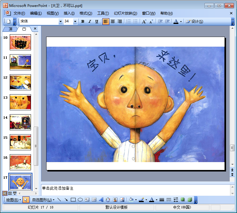Insert WordArt
The width and height of the screenshot is (237, 213).
tap(101, 200)
